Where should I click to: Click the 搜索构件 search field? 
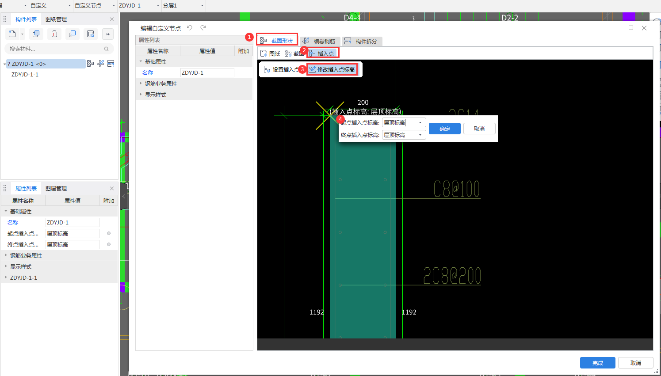(x=59, y=49)
